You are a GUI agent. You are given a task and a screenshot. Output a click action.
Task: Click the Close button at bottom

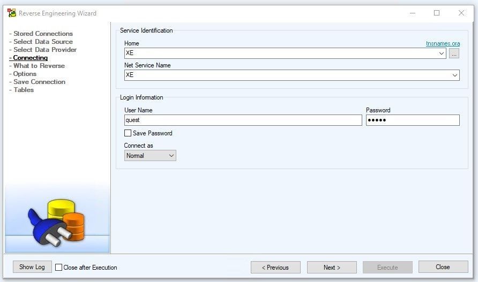click(443, 267)
